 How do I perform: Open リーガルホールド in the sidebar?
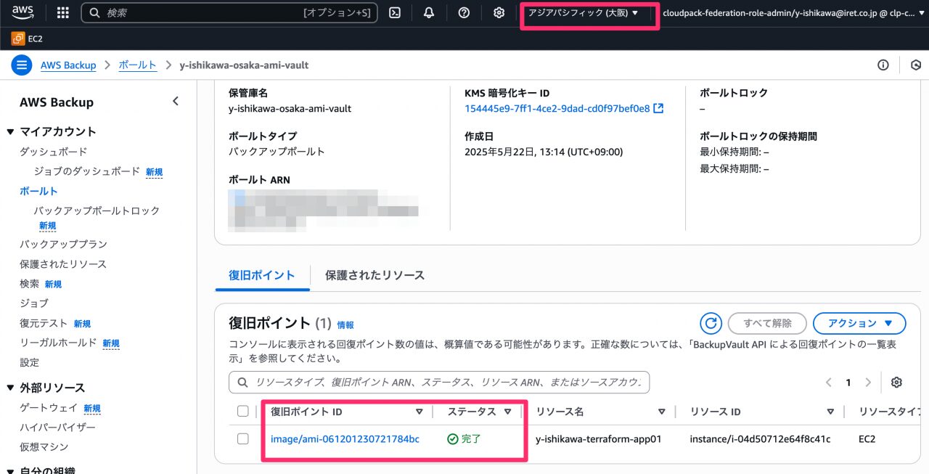point(58,343)
